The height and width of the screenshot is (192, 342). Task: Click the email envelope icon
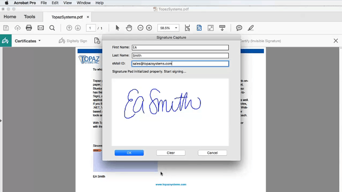[41, 28]
